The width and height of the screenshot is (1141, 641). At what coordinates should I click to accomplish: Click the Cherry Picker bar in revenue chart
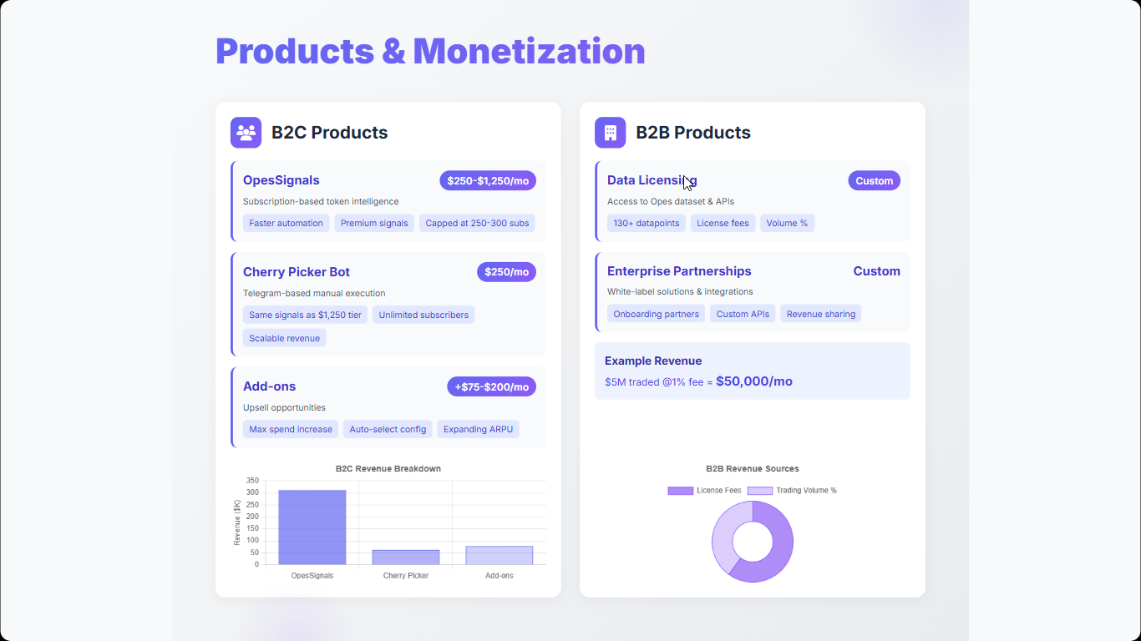tap(406, 558)
